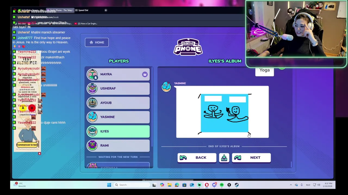This screenshot has height=195, width=348.
Task: Click Yasmine's avatar above the drawing
Action: [x=166, y=87]
